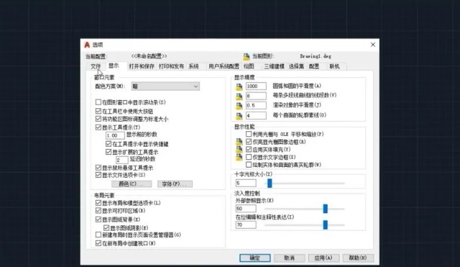This screenshot has height=267, width=460.
Task: Toggle 将功能区图标调整为标准大小 checkbox
Action: tap(98, 119)
